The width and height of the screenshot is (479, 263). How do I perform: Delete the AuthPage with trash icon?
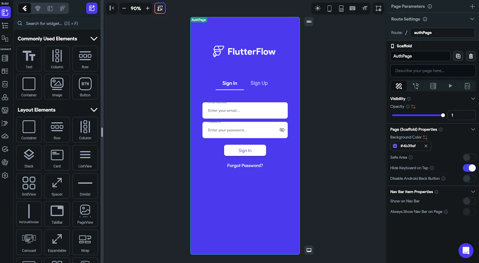tap(471, 56)
